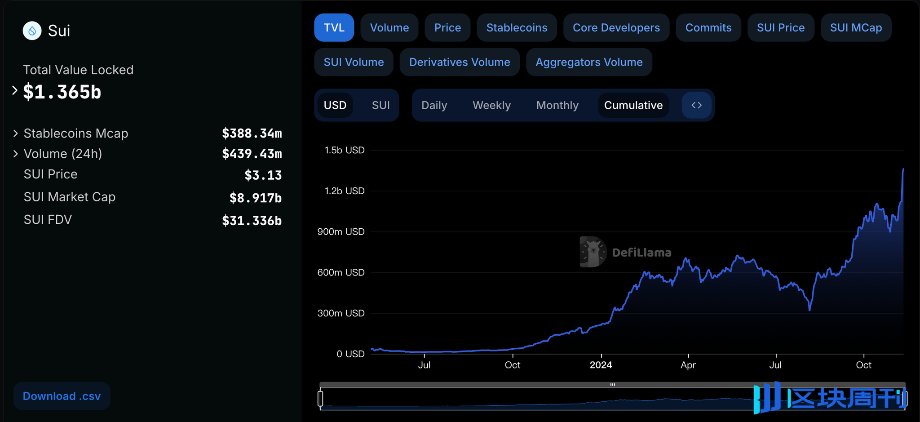Toggle the SUI MCap chart series
Viewport: 920px width, 422px height.
point(856,28)
